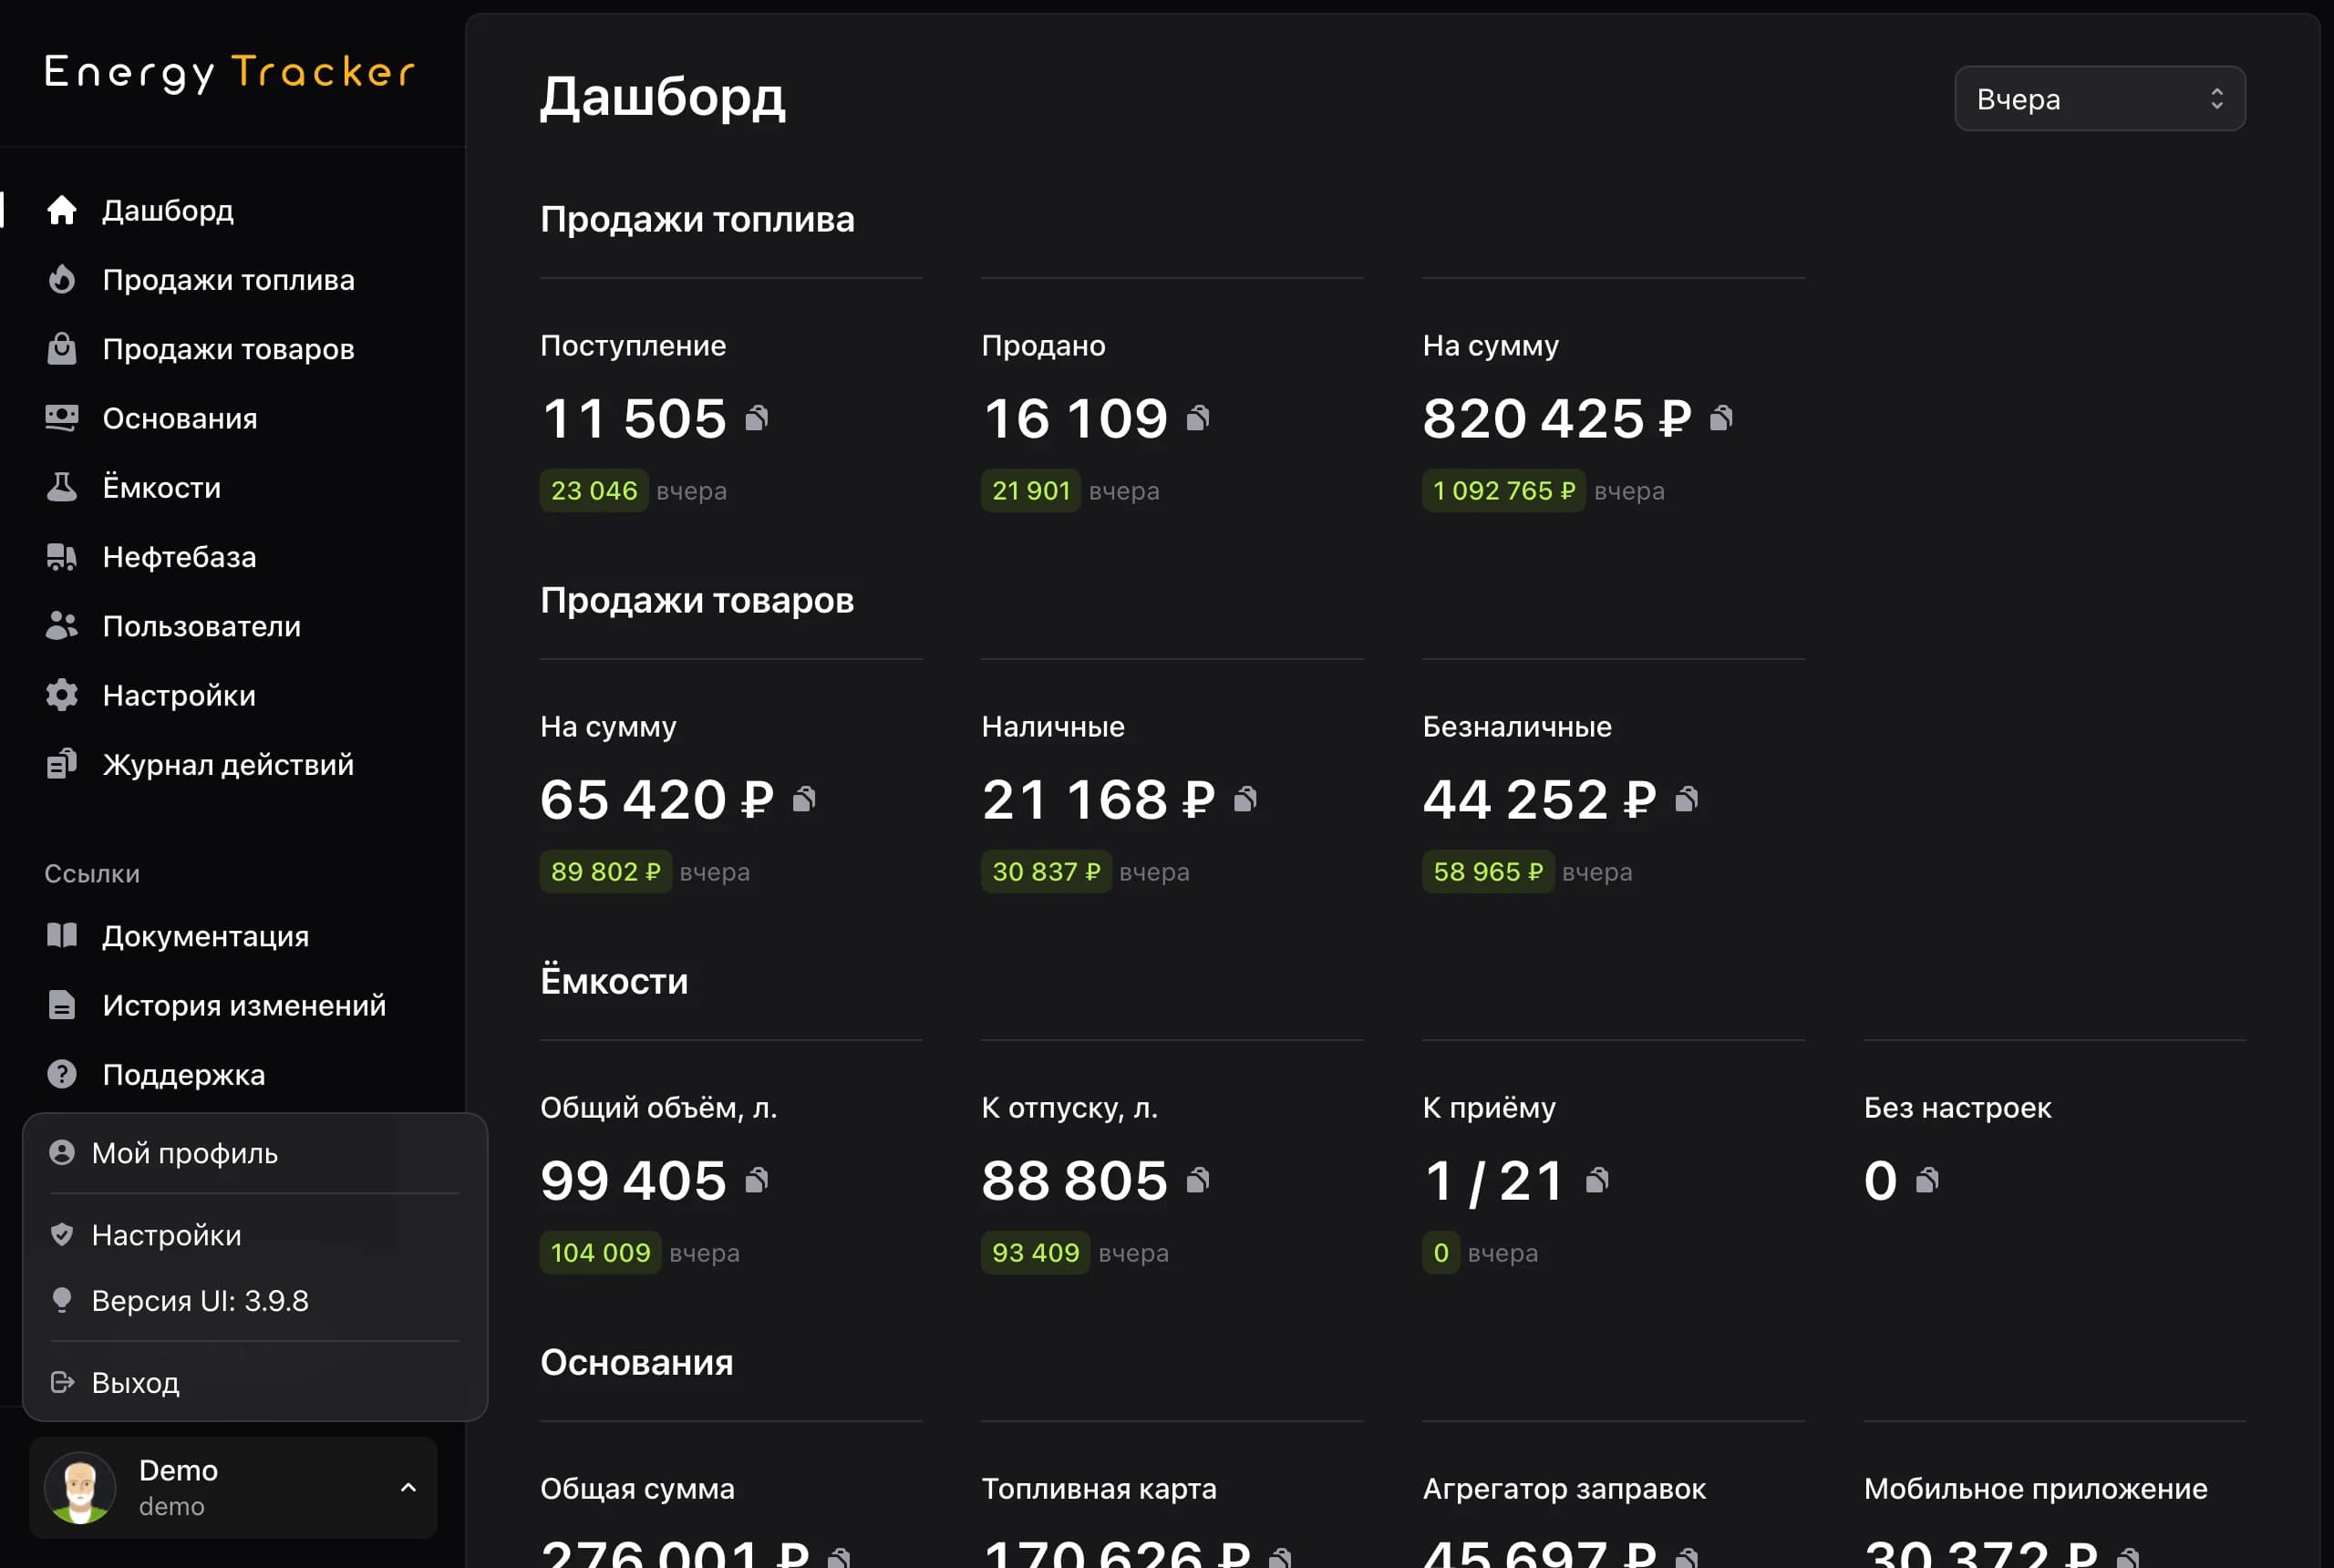
Task: Click the Energy Tracker logo
Action: (229, 73)
